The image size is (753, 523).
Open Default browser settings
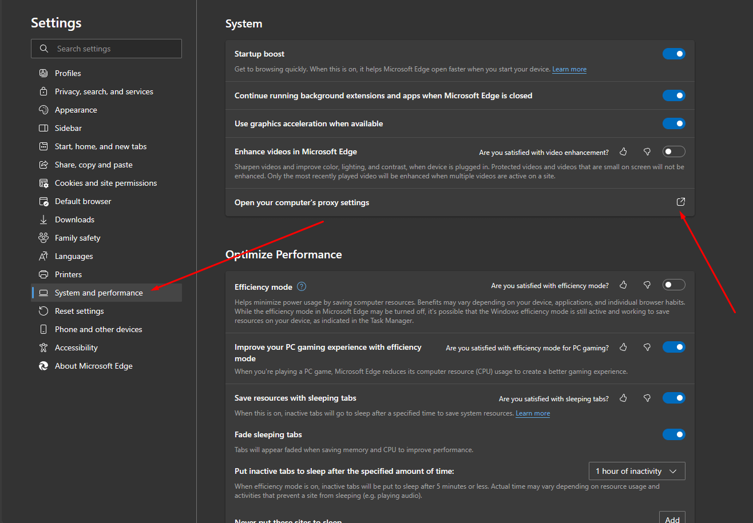point(106,201)
